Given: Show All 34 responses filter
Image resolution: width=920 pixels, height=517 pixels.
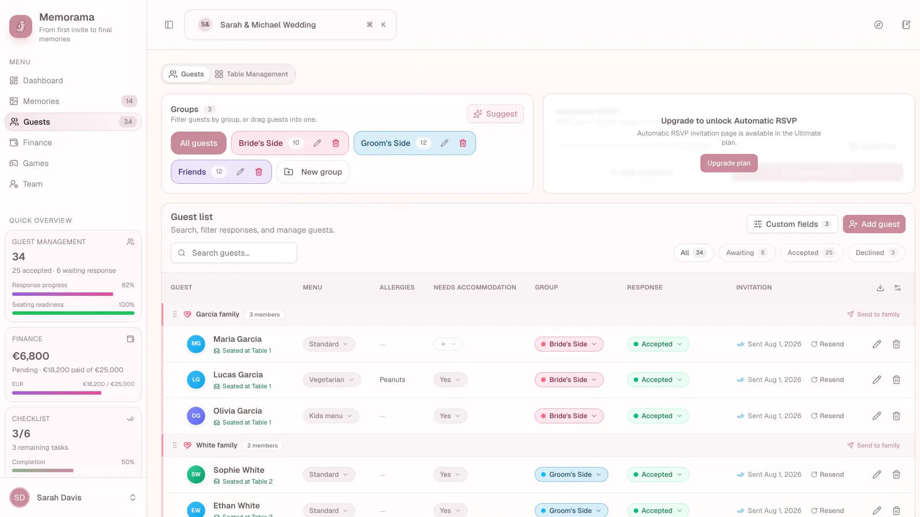Looking at the screenshot, I should [x=693, y=253].
